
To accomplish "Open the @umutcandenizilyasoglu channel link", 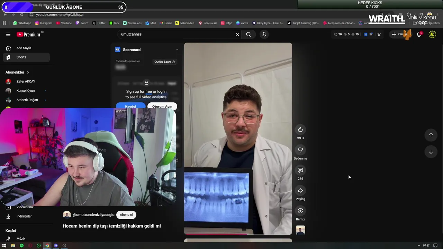I will point(93,215).
